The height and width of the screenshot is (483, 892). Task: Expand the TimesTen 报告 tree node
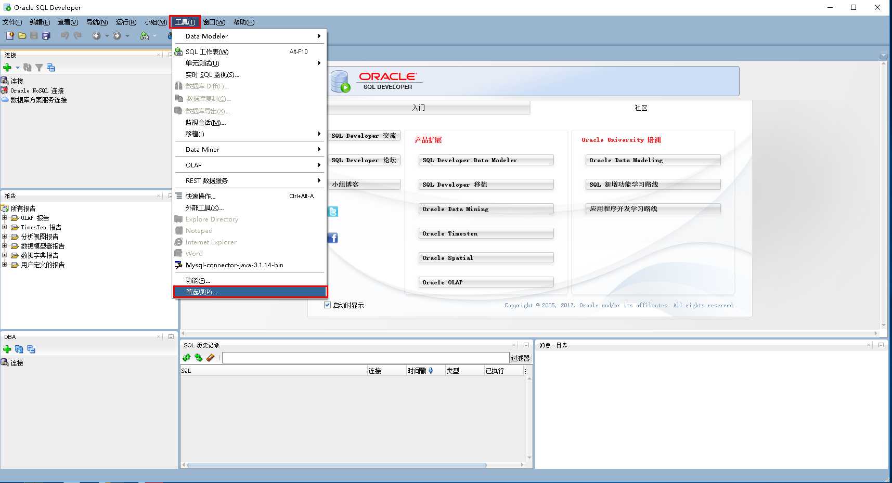click(x=5, y=227)
